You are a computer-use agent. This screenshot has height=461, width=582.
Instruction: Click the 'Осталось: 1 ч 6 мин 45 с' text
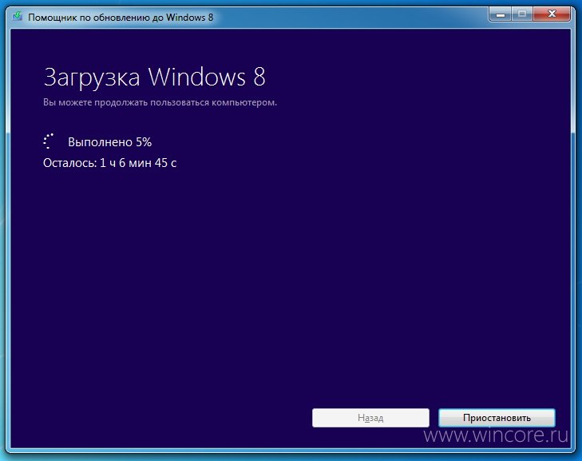110,163
